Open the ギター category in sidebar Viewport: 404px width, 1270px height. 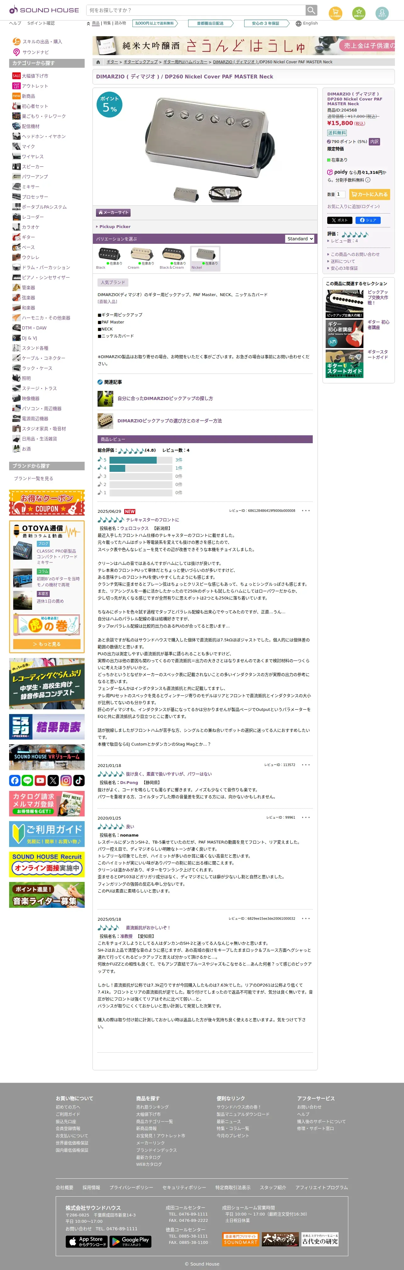28,237
